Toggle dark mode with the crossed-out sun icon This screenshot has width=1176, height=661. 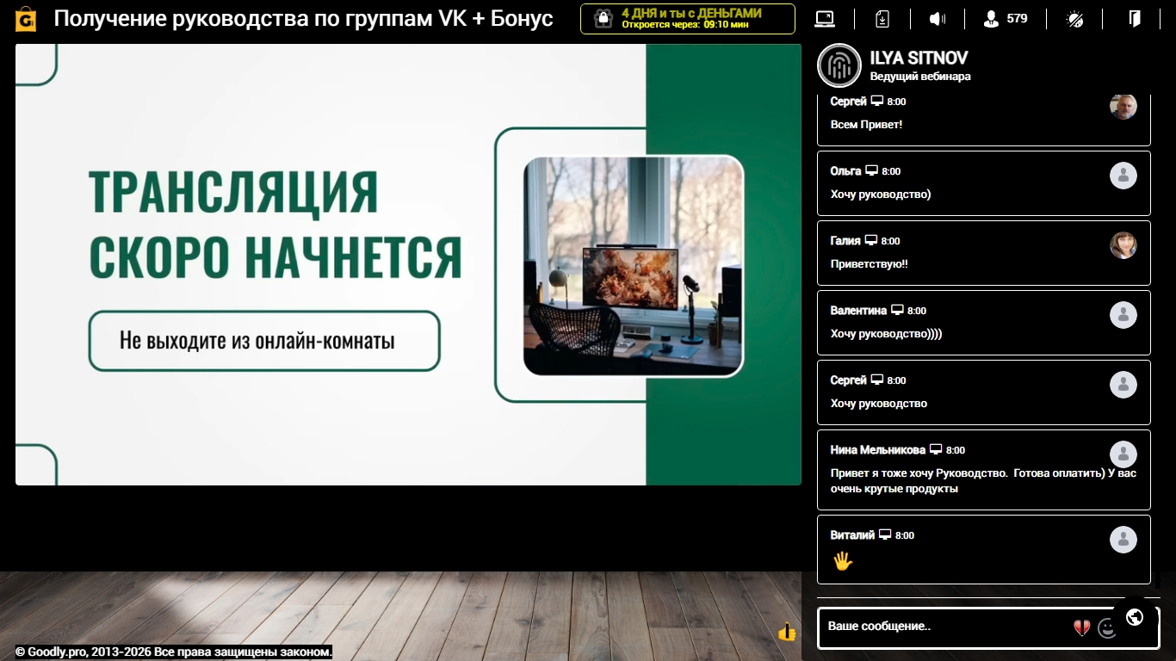tap(1077, 18)
